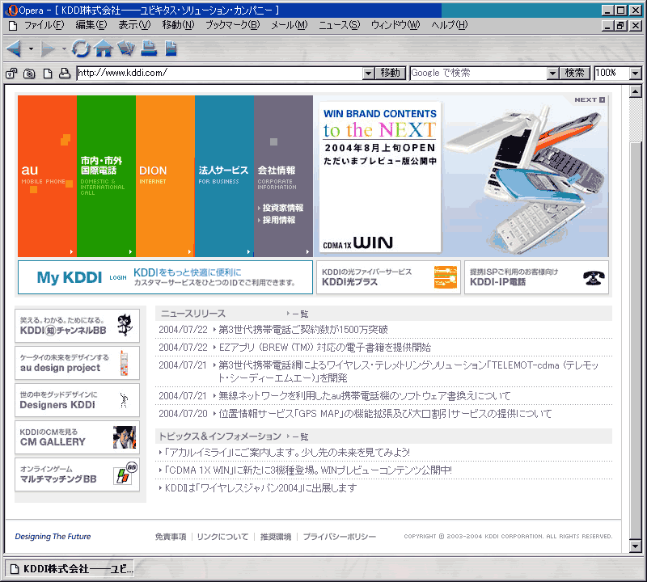647x582 pixels.
Task: Click the 検索 search button
Action: (575, 74)
